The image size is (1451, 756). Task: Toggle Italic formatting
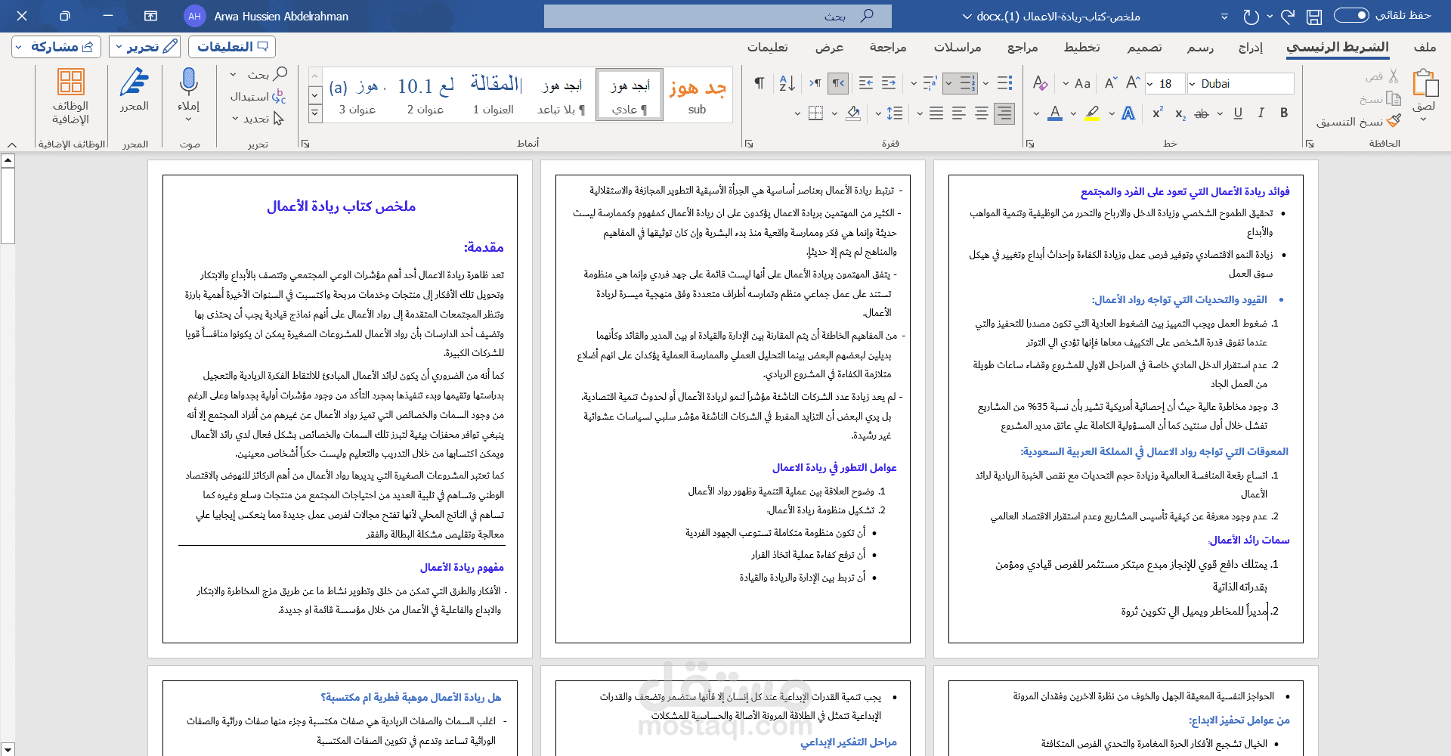(x=1261, y=113)
